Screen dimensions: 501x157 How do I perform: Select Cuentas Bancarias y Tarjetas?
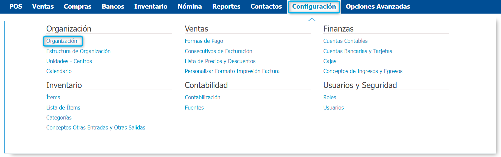(x=358, y=51)
